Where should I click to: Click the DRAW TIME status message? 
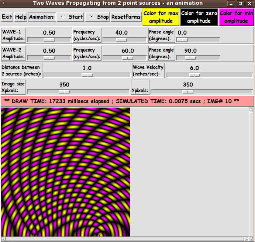[127, 101]
